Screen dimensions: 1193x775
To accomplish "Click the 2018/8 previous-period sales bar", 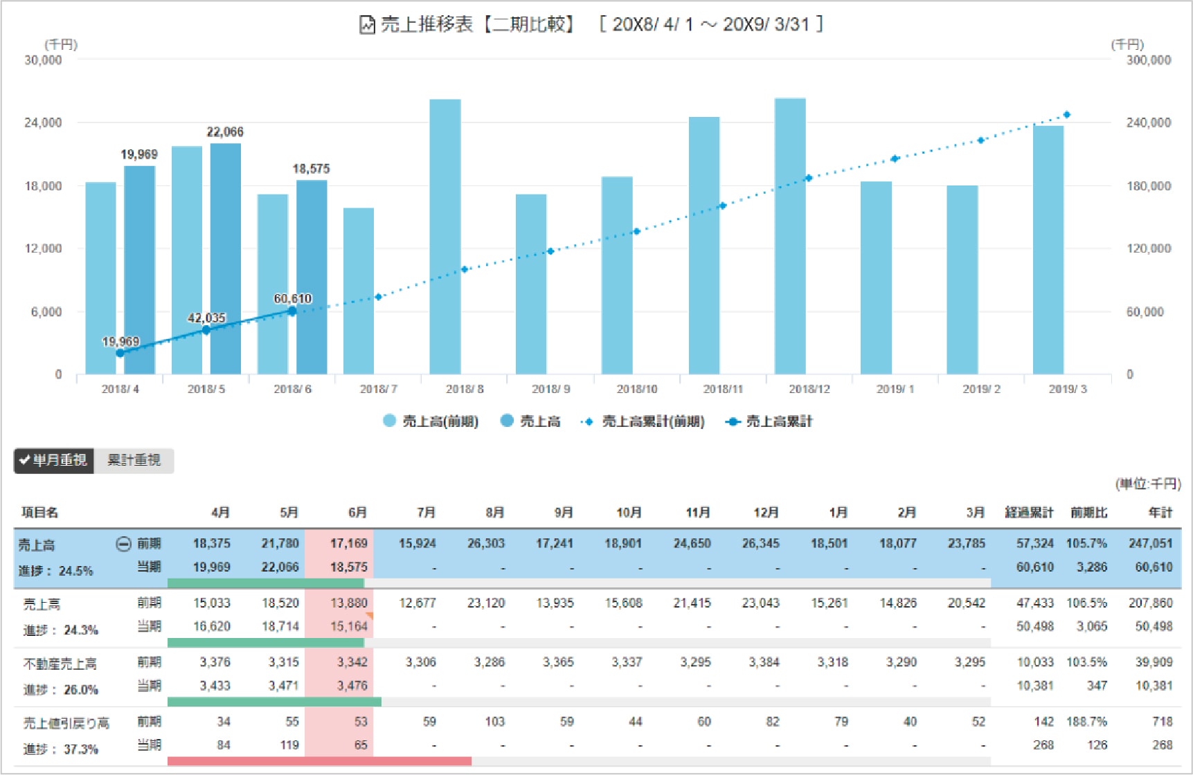I will [x=445, y=237].
